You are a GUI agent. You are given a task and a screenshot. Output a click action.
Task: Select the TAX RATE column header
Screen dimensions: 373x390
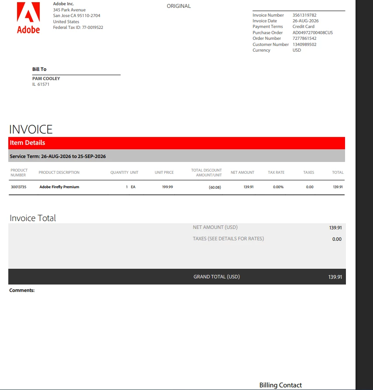click(276, 172)
